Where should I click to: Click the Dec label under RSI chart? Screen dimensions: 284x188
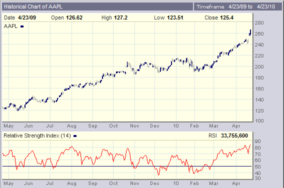tap(154, 183)
